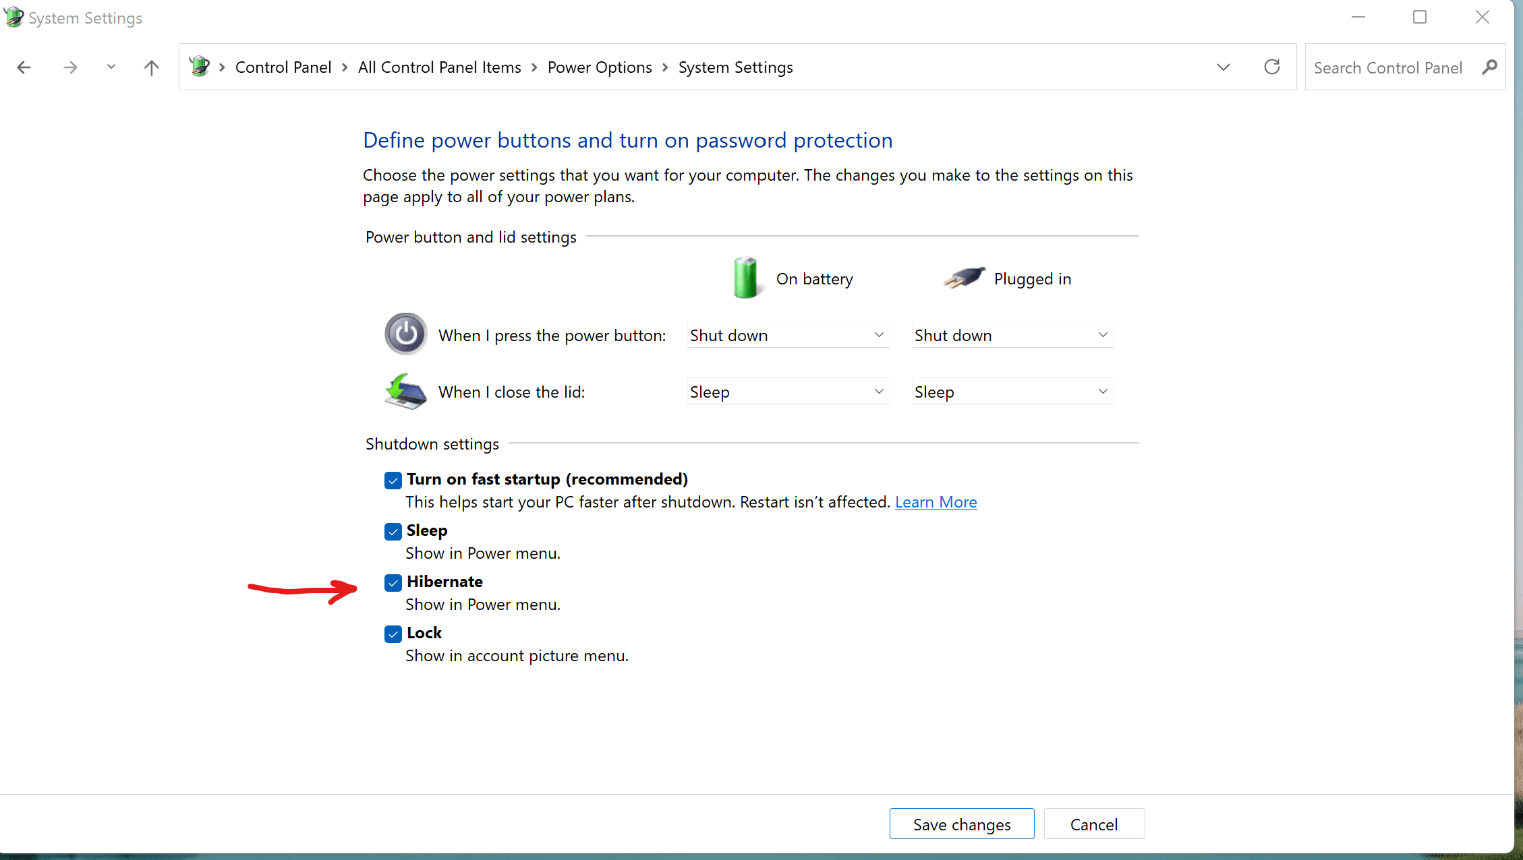Click the Refresh address bar icon

[x=1272, y=67]
